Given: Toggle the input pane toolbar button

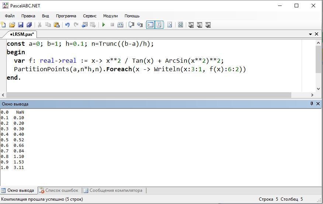Looking at the screenshot, I should [x=159, y=25].
